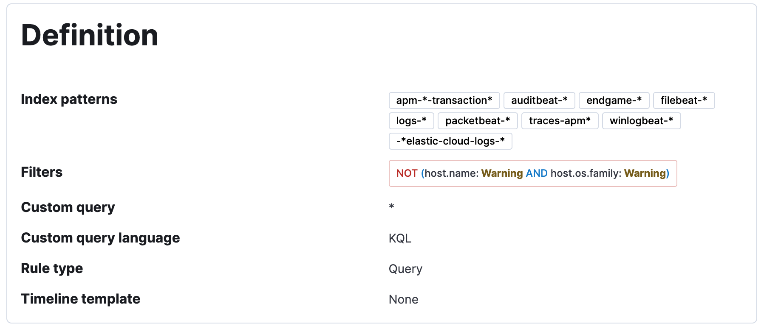Click the -*elastic-cloud-logs-* badge
Screen dimensions: 764x329
tap(450, 141)
